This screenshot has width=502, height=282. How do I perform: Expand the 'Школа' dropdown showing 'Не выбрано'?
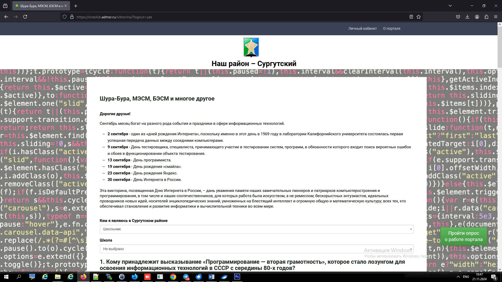coord(256,249)
